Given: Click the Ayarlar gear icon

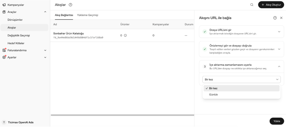Looking at the screenshot, I should (4, 57).
